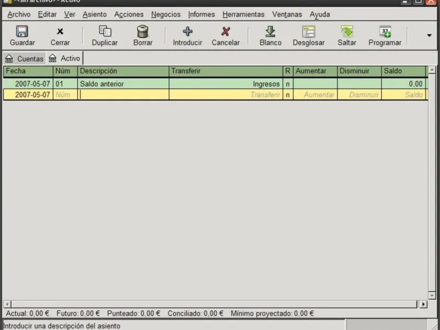Open the Negocios menu

pyautogui.click(x=166, y=14)
